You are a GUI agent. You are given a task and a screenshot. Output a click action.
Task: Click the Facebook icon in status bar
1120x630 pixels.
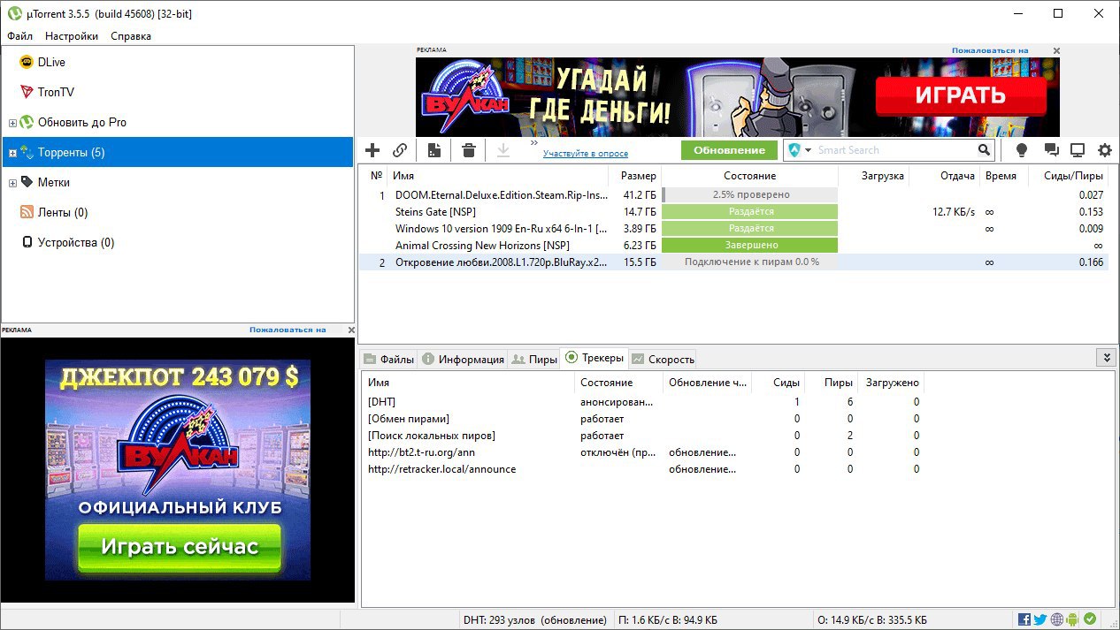1024,619
